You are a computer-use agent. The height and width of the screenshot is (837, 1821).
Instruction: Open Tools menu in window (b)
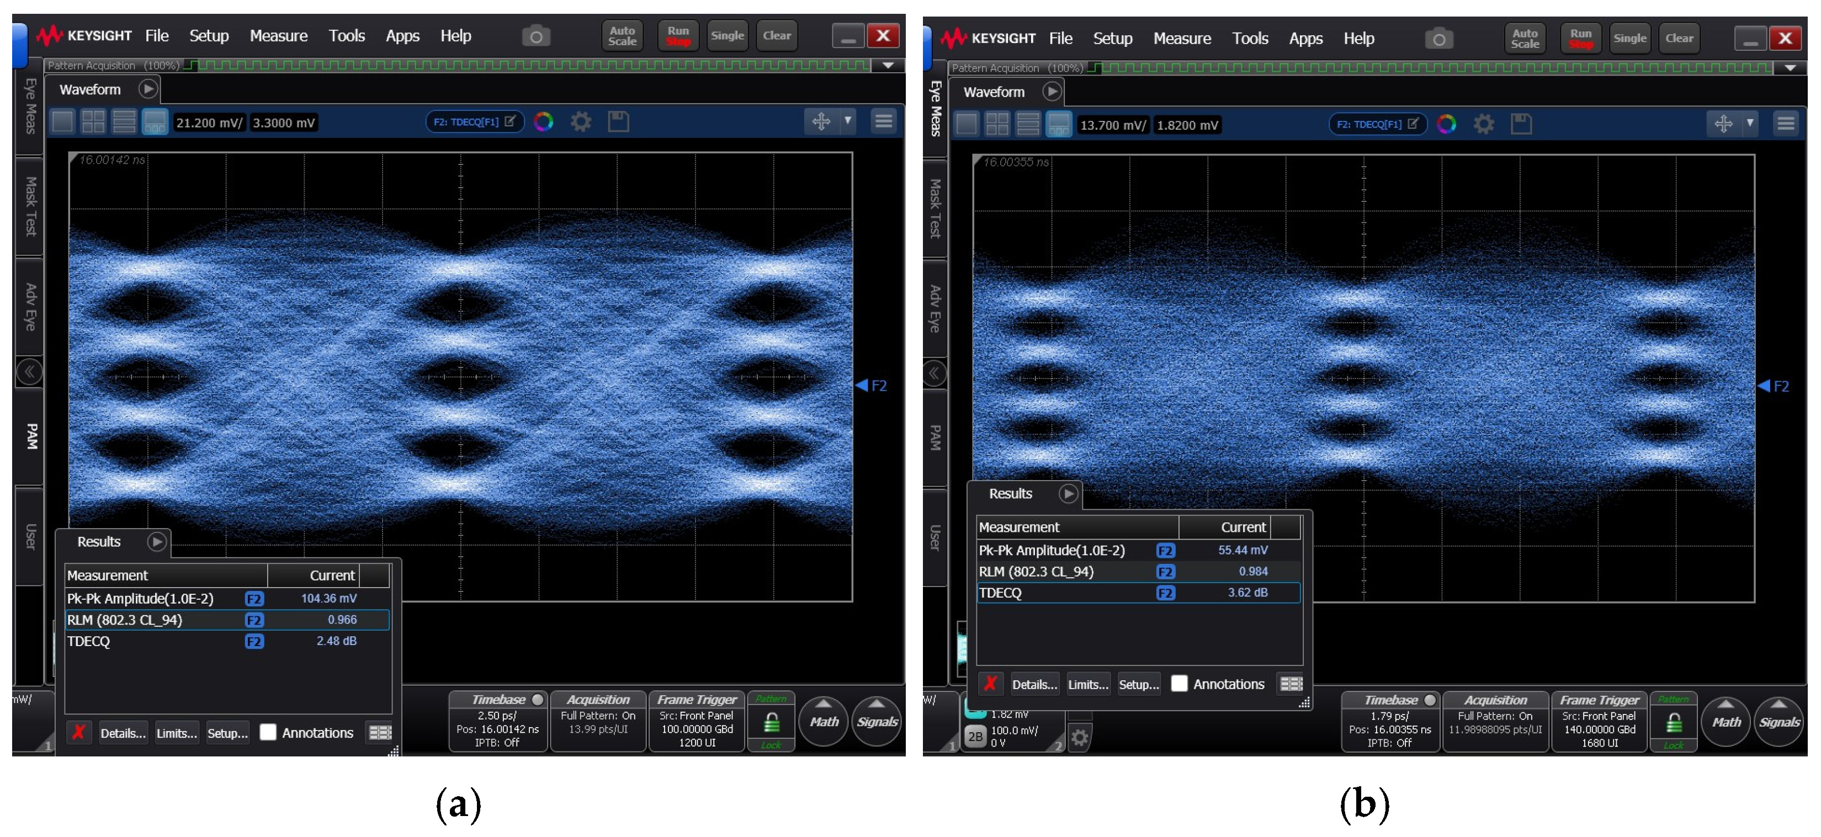coord(1250,39)
